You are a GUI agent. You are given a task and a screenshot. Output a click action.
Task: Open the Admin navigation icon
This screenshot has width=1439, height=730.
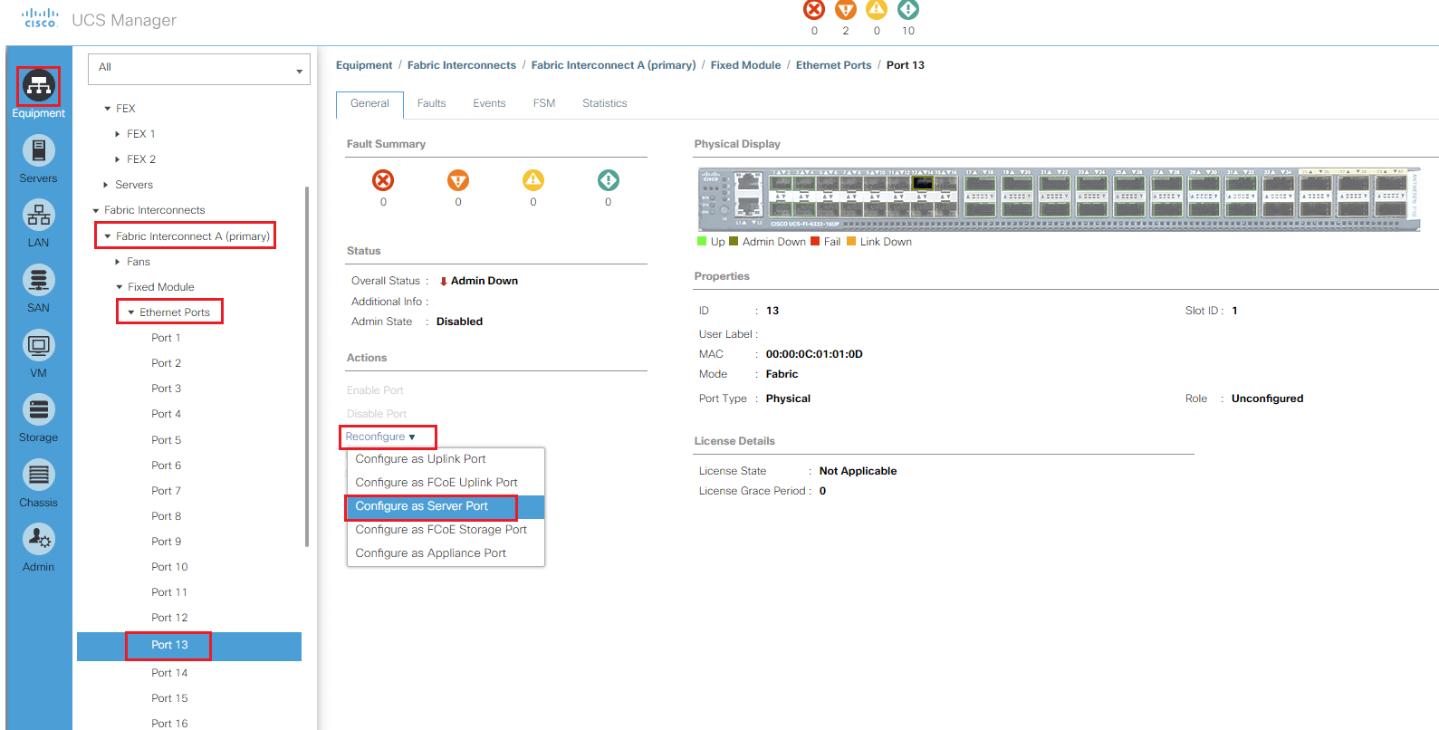point(38,540)
